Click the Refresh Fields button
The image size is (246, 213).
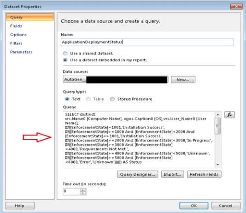coord(204,174)
